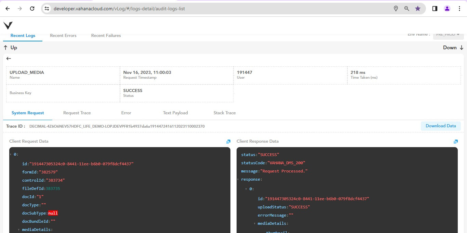Viewport: 467px width, 233px height.
Task: Collapse mediaDetails node in response data
Action: pyautogui.click(x=254, y=223)
